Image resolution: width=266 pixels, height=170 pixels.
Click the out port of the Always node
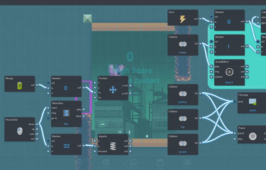[x=37, y=85]
